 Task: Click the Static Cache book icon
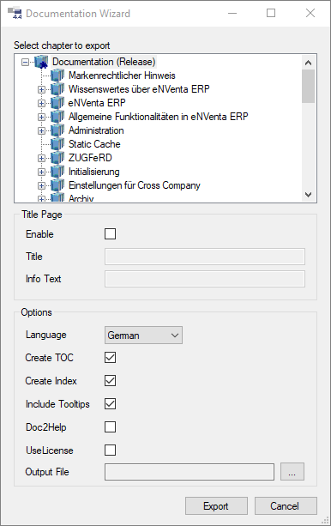(57, 144)
